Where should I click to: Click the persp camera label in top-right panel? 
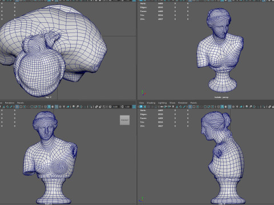point(221,97)
